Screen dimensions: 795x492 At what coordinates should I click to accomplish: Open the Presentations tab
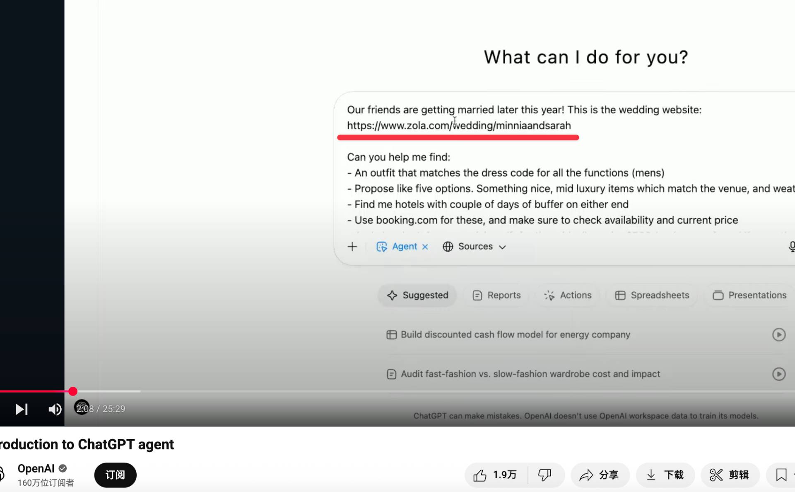(x=749, y=295)
